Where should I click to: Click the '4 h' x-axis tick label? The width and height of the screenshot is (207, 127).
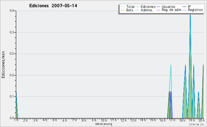pos(45,120)
